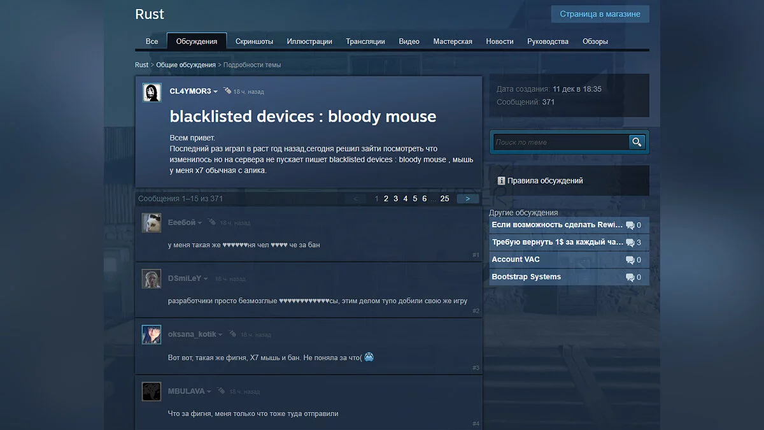The image size is (764, 430).
Task: Open MBULAVA's avatar image
Action: 152,391
